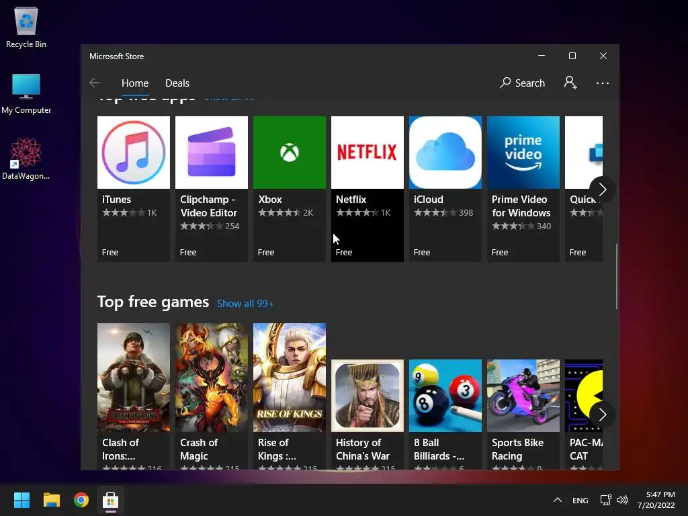Open the iCloud cloud icon tile
The width and height of the screenshot is (688, 516).
tap(445, 153)
